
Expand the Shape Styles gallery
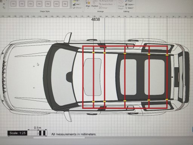click(70, 7)
